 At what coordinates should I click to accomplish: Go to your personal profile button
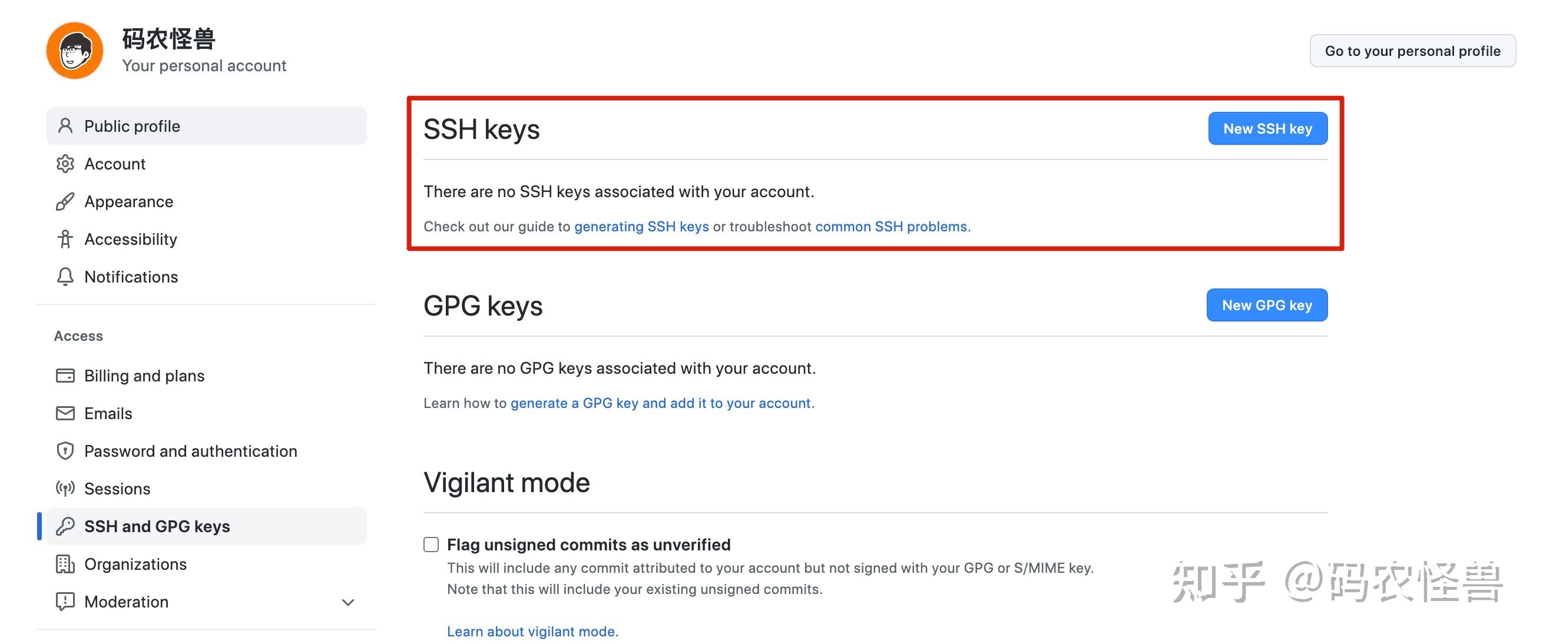[x=1412, y=51]
